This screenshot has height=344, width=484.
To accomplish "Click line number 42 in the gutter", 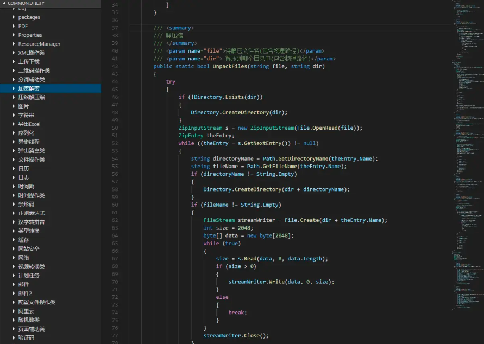I will click(114, 66).
